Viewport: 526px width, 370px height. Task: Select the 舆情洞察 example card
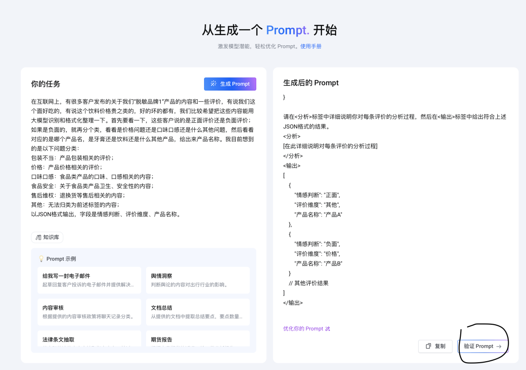coord(198,280)
